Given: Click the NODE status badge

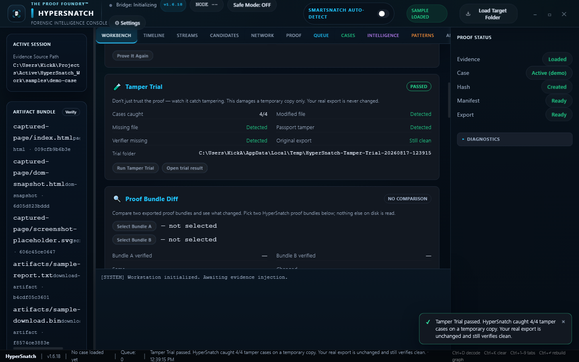Looking at the screenshot, I should pyautogui.click(x=207, y=5).
